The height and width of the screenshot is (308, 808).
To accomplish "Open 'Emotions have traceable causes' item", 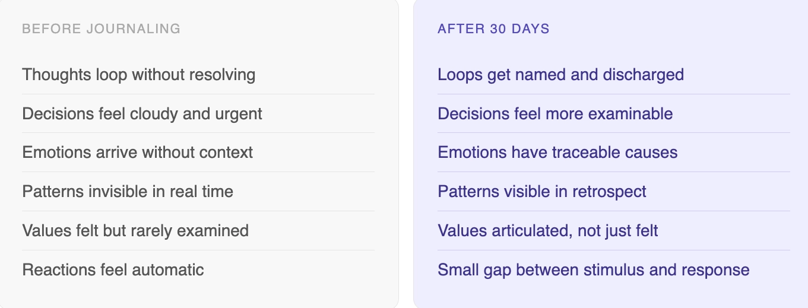I will click(x=557, y=153).
